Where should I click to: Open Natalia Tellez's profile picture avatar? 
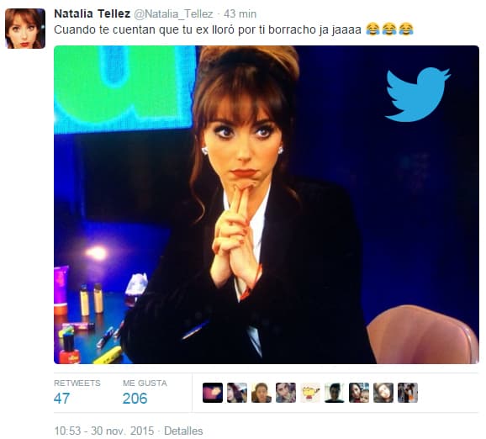(x=25, y=29)
